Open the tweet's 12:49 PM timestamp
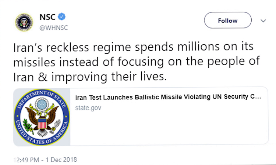This screenshot has height=165, width=276. [26, 160]
